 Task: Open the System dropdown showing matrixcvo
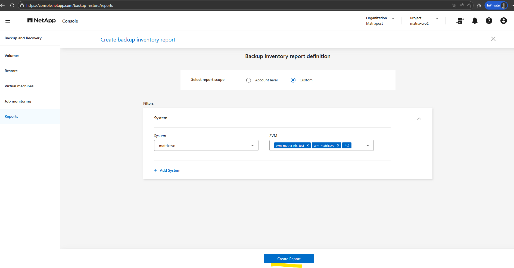pyautogui.click(x=206, y=146)
